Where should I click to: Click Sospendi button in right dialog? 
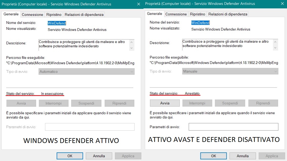[230, 103]
